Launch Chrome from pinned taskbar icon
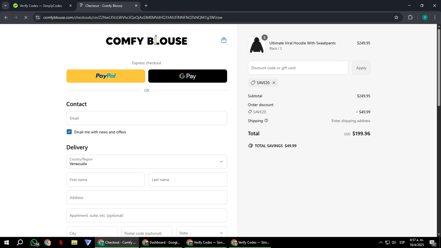Image resolution: width=441 pixels, height=248 pixels. (48, 242)
